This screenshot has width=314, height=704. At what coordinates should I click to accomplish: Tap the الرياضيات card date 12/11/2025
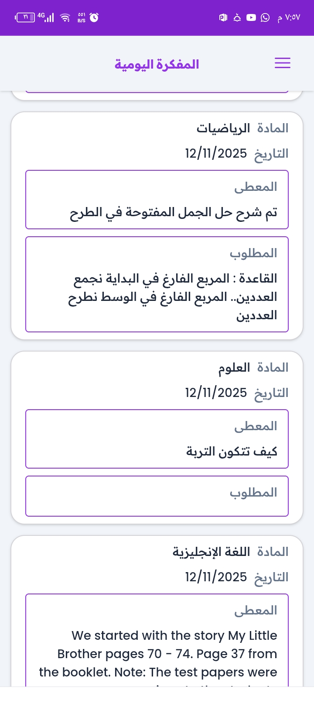(216, 154)
